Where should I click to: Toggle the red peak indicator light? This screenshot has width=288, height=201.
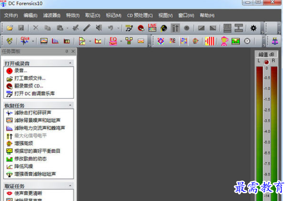tap(266, 62)
